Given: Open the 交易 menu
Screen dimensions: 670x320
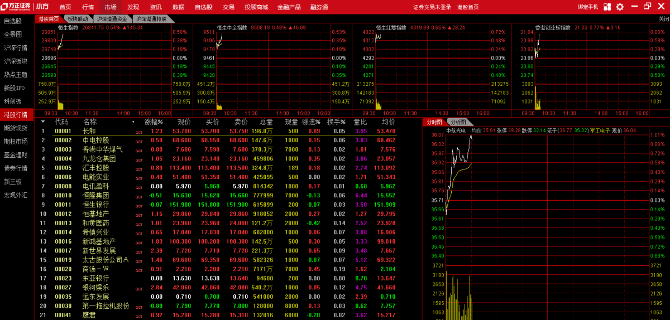Looking at the screenshot, I should click(228, 7).
